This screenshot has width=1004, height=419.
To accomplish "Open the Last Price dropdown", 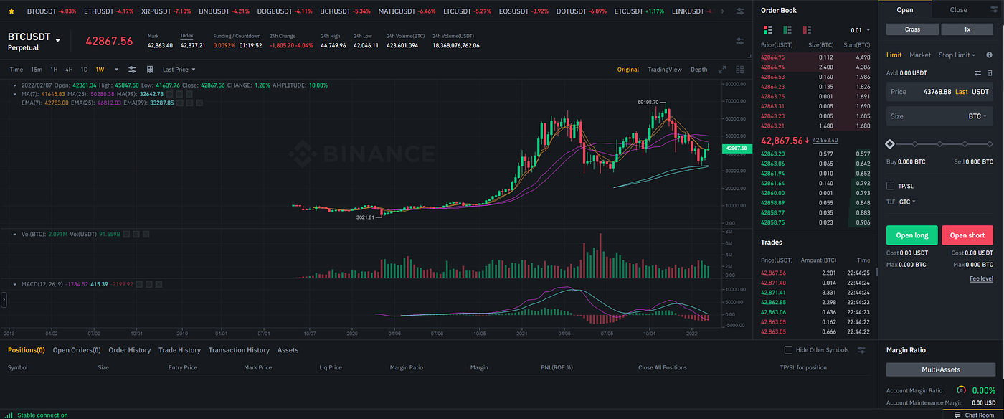I will tap(179, 70).
